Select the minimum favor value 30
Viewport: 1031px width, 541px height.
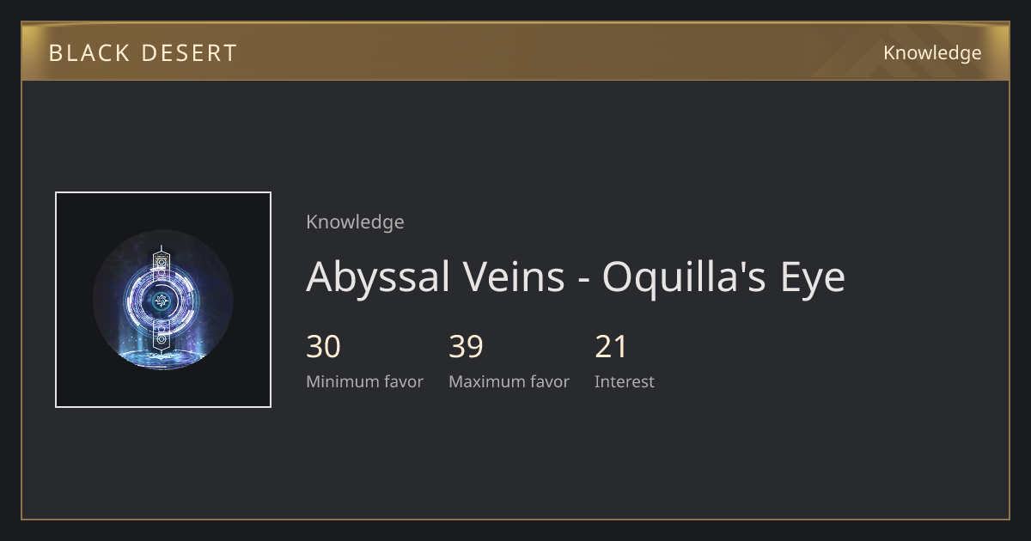click(x=324, y=347)
